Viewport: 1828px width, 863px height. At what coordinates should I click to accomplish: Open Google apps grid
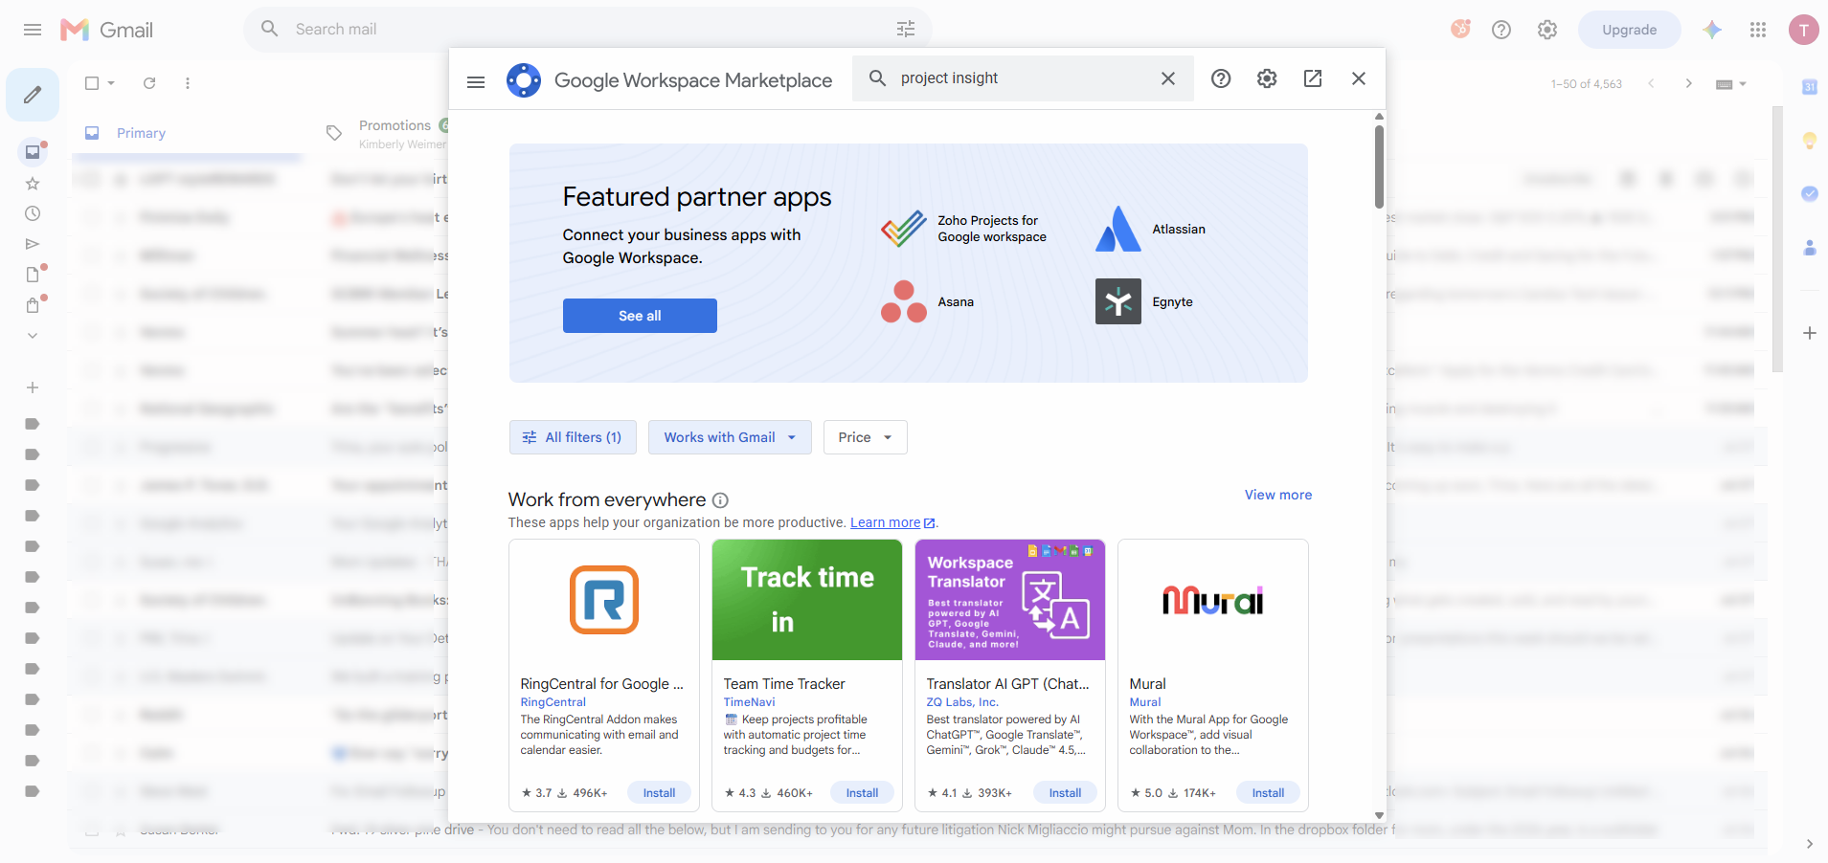[1758, 30]
